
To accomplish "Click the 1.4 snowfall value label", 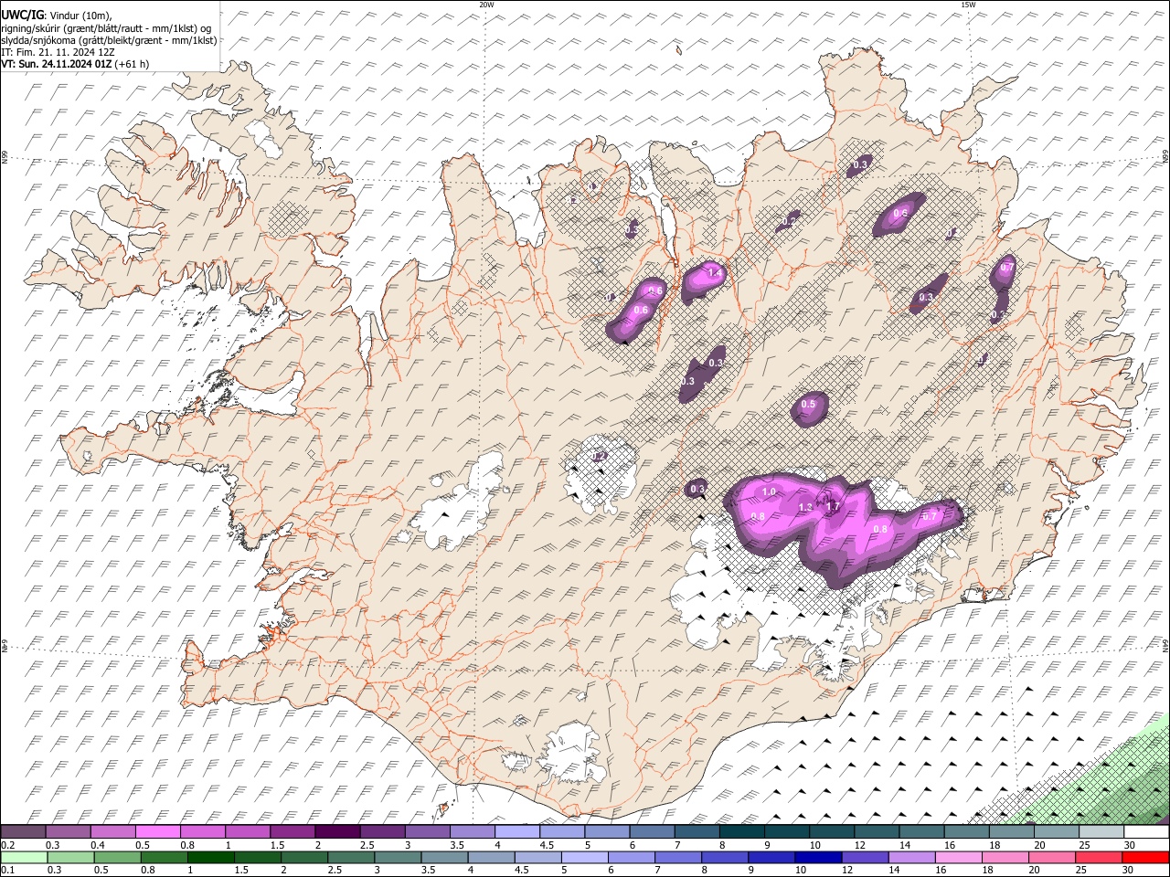I will click(x=715, y=272).
